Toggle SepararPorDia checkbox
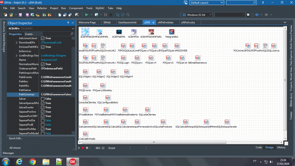The height and width of the screenshot is (166, 295). tap(43, 120)
